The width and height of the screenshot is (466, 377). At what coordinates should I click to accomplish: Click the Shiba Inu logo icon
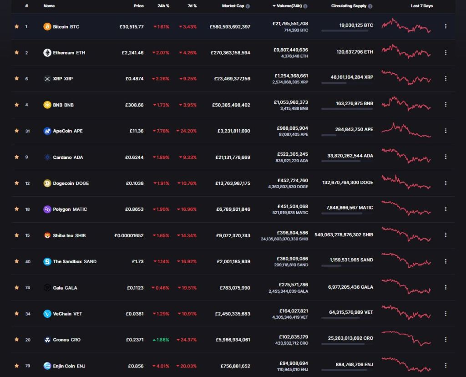click(x=47, y=235)
